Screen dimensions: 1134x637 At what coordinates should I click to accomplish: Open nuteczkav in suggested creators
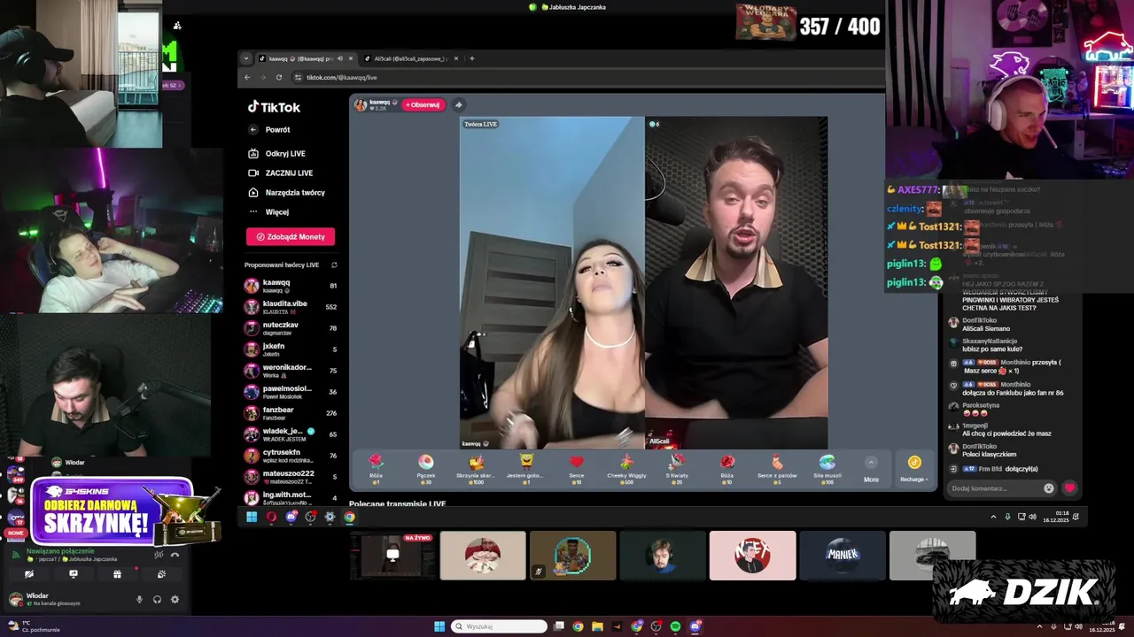click(x=291, y=328)
